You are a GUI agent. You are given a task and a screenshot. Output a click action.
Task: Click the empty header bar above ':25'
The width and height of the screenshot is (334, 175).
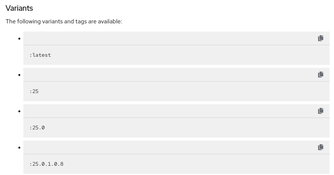166,75
